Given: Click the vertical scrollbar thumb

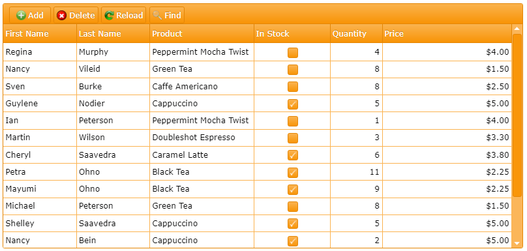Looking at the screenshot, I should pyautogui.click(x=517, y=115).
